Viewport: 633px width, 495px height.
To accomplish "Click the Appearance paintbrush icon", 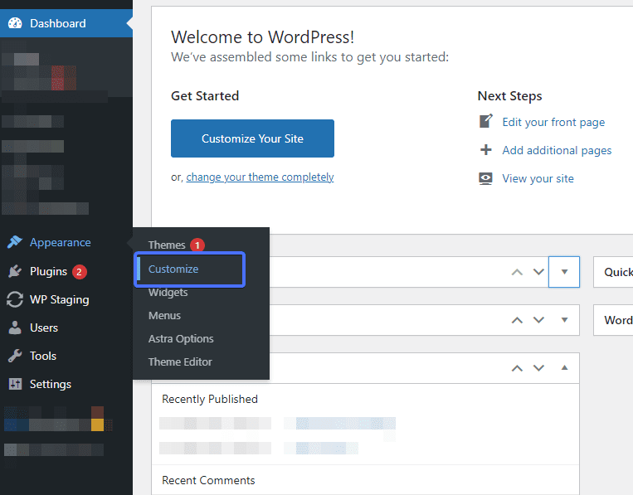I will click(x=15, y=242).
